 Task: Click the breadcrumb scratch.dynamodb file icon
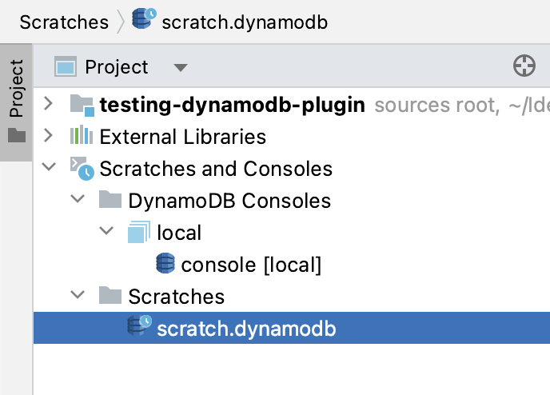point(144,19)
